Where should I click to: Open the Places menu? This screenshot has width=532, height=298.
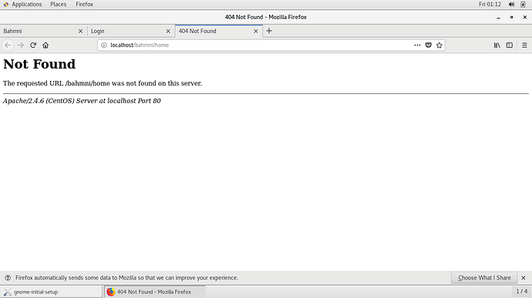[59, 4]
